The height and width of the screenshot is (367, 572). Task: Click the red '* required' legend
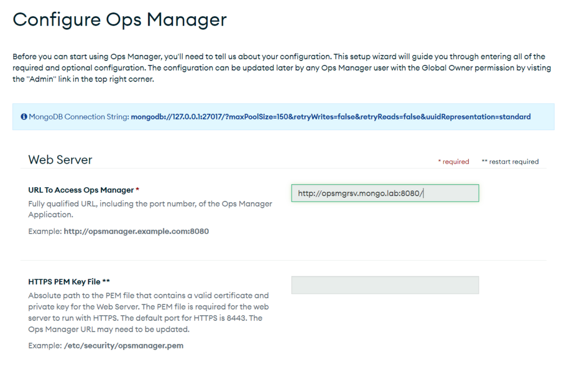pos(454,161)
